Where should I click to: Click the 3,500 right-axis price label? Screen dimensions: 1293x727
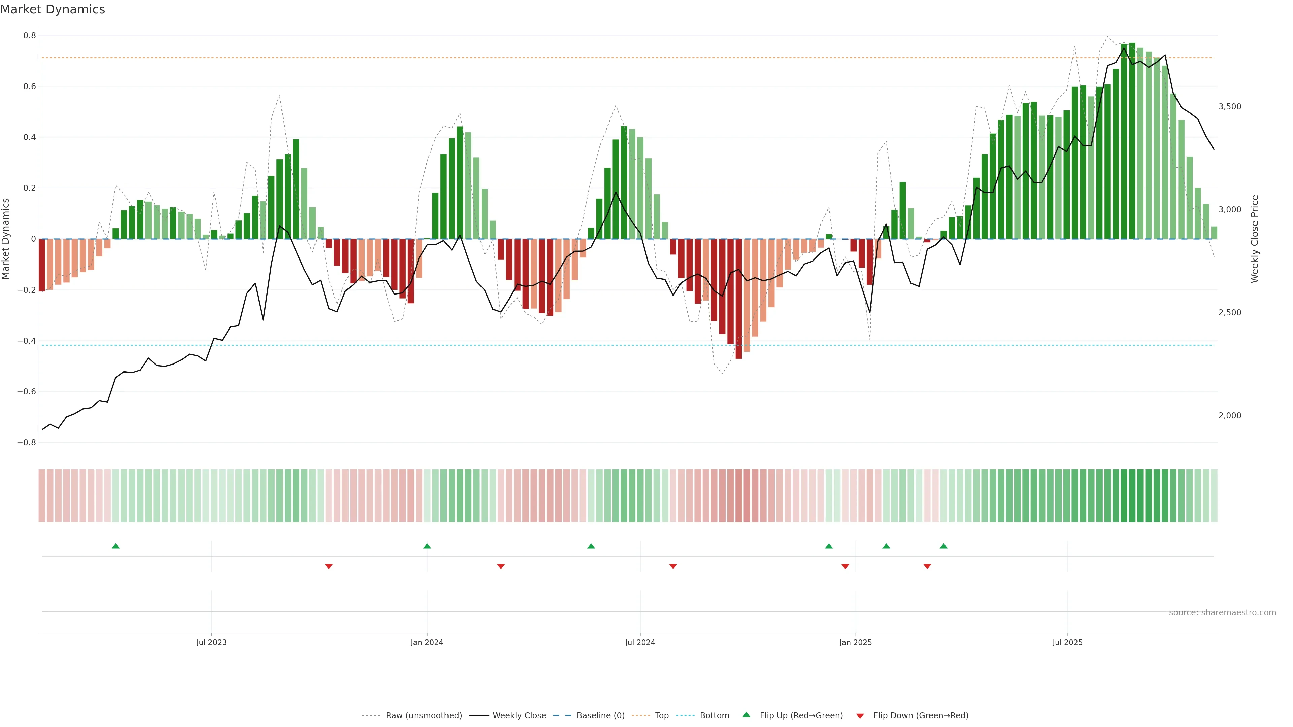coord(1229,106)
